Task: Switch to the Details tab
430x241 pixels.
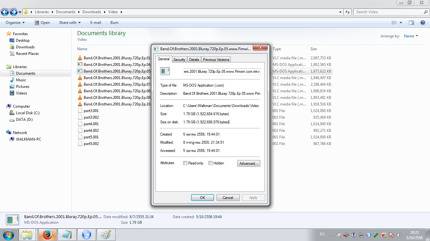Action: pos(194,60)
